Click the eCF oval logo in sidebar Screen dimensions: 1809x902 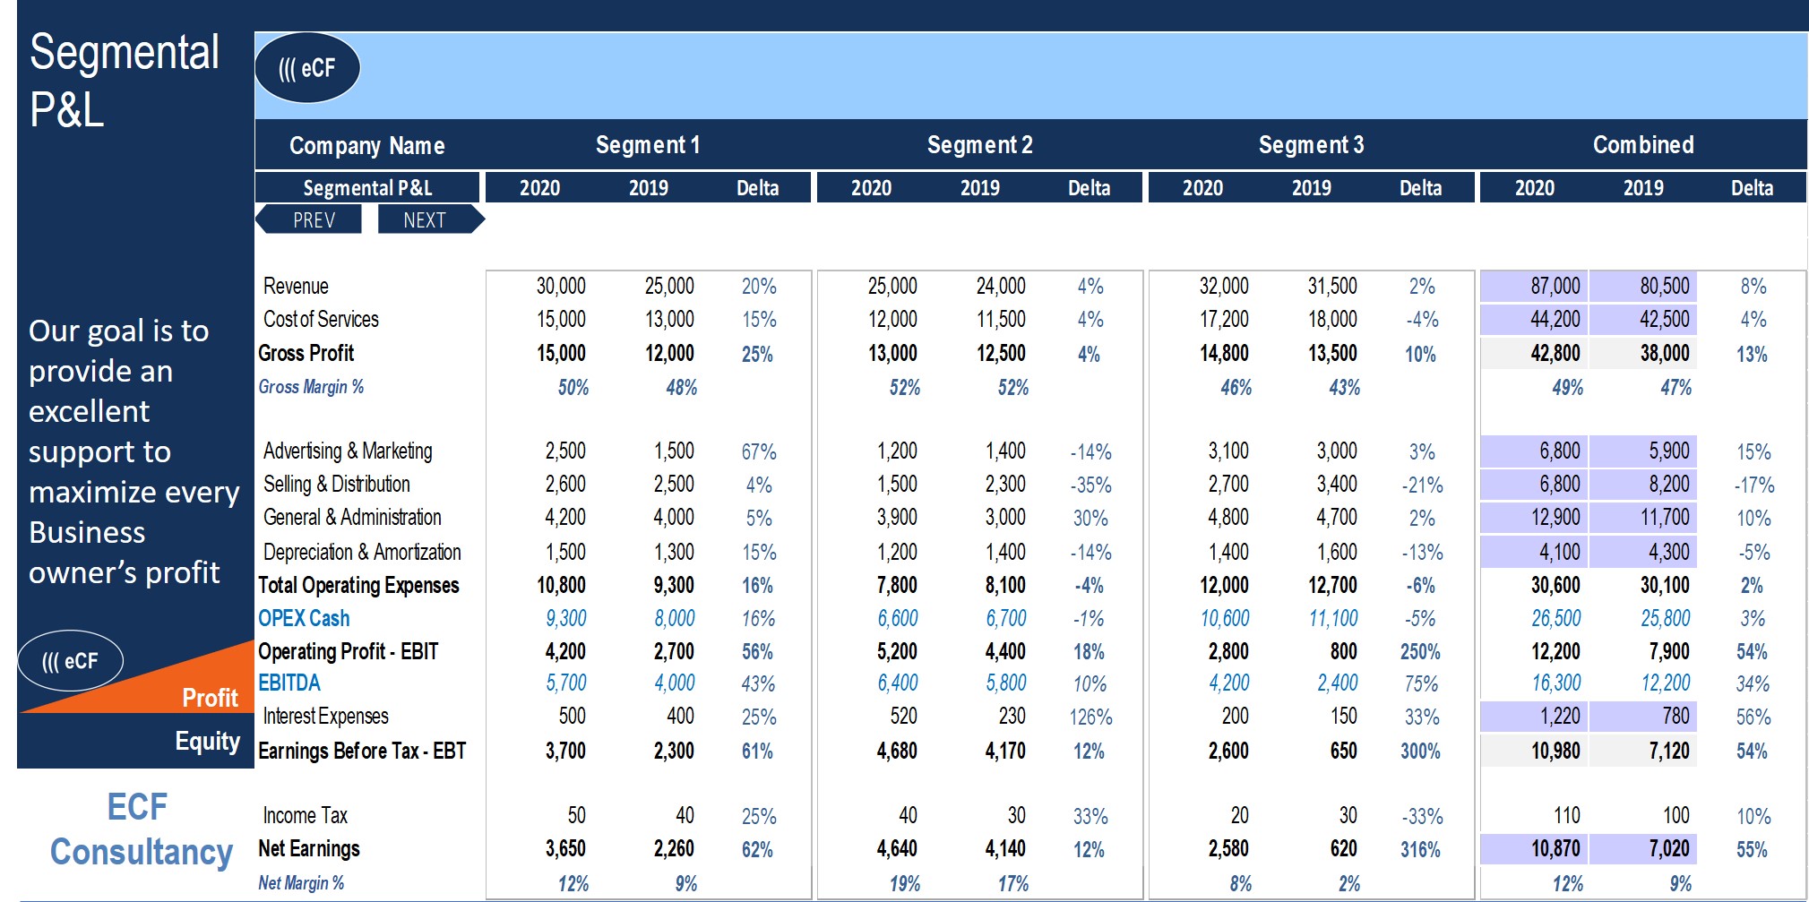click(70, 661)
